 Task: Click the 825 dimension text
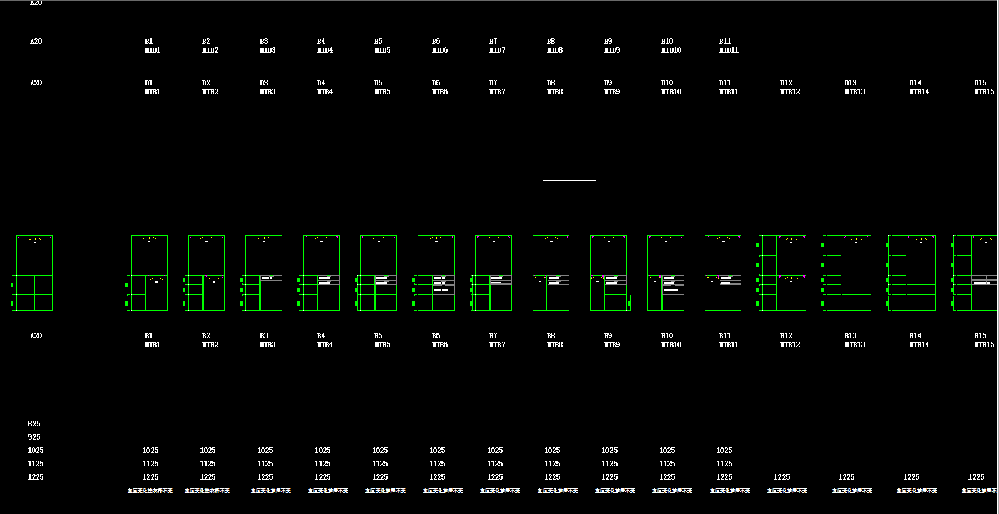(34, 424)
